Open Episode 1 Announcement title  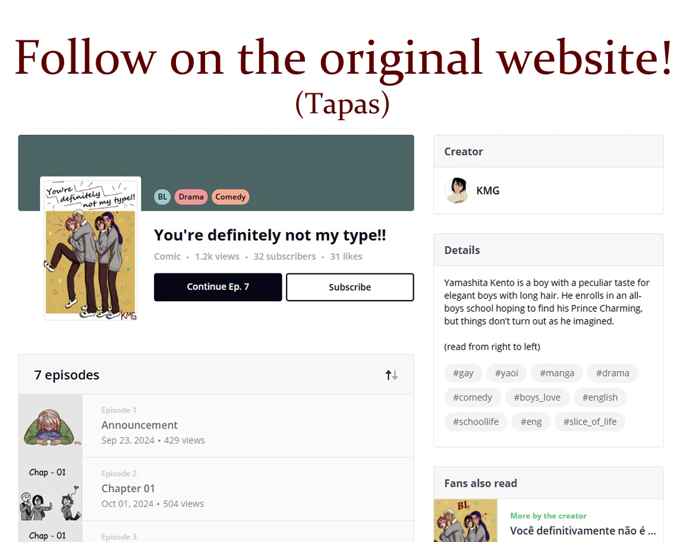tap(140, 425)
